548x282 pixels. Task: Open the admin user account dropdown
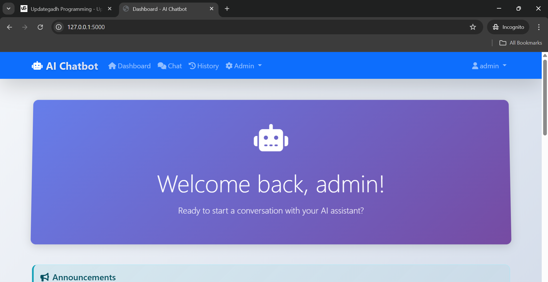coord(489,66)
